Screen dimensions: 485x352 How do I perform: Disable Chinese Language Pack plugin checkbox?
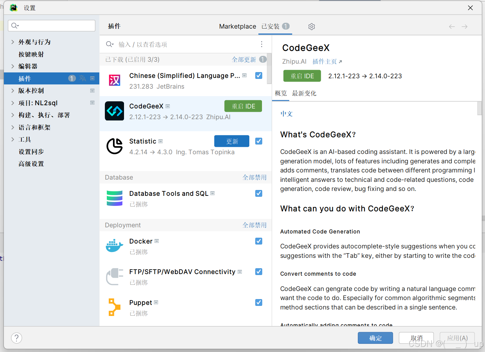pos(259,76)
